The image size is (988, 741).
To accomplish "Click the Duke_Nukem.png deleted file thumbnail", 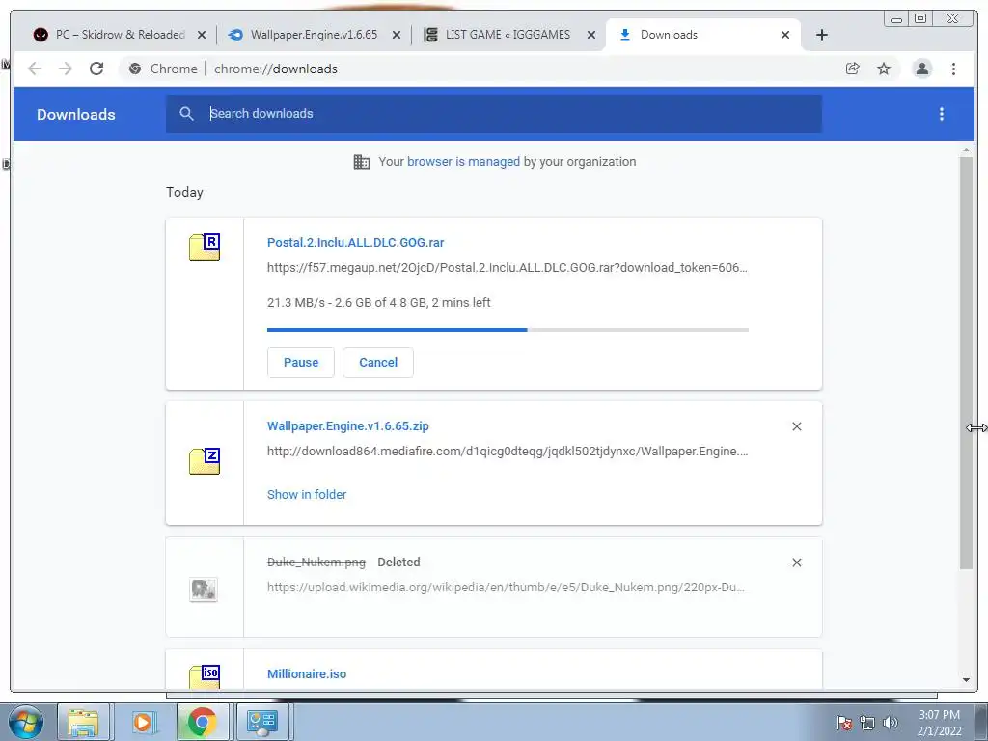I will tap(204, 590).
